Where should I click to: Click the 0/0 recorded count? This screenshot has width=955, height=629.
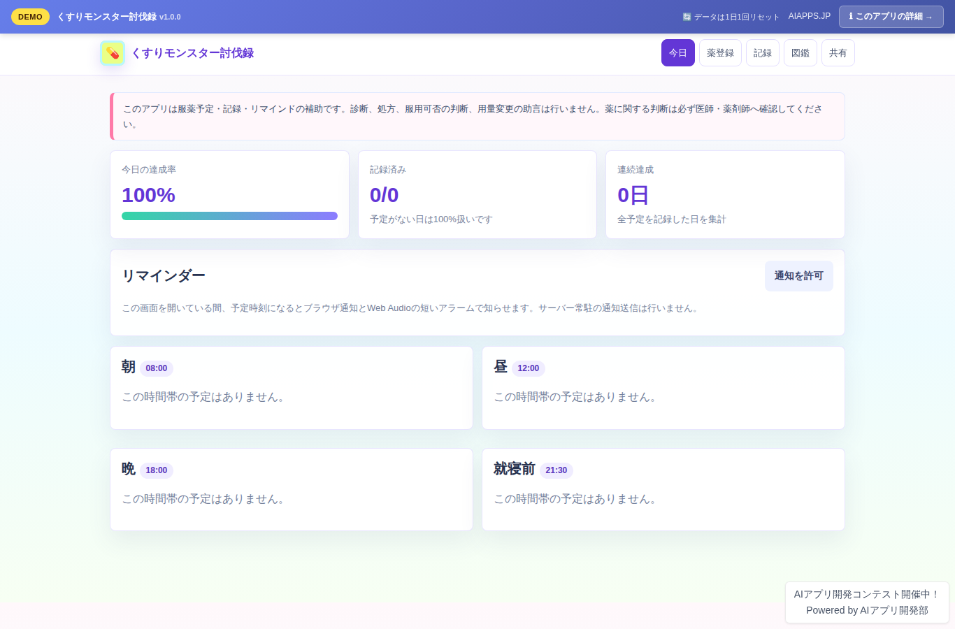tap(384, 195)
